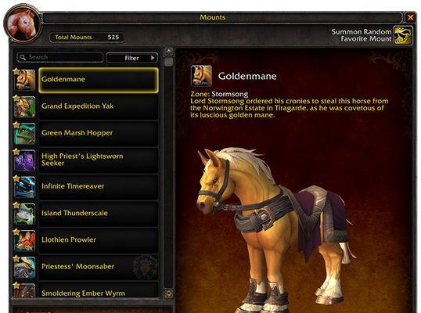Click the Green Marsh Hopper frog icon
This screenshot has height=313, width=421.
[25, 134]
